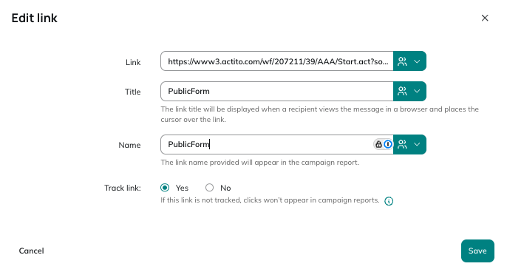The image size is (507, 272).
Task: Click the personalization people icon in Name field
Action: [402, 144]
